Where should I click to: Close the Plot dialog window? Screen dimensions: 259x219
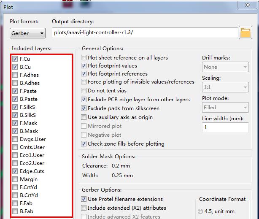coord(248,5)
